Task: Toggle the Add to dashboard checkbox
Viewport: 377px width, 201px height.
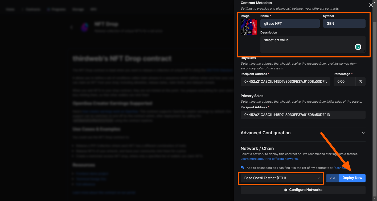Action: tap(242, 168)
